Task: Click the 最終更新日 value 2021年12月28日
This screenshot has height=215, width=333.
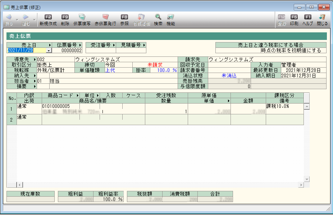Action: point(303,70)
